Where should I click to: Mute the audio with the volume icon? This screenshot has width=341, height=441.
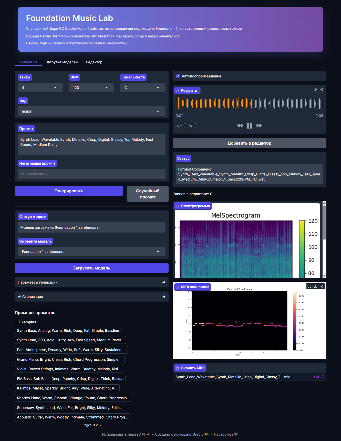coord(180,126)
